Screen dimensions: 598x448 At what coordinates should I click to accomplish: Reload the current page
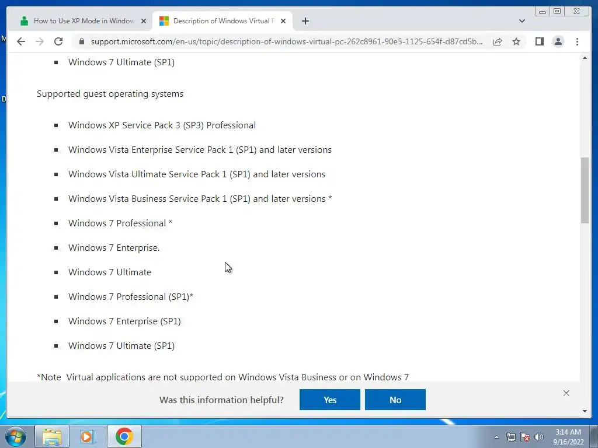pos(58,41)
